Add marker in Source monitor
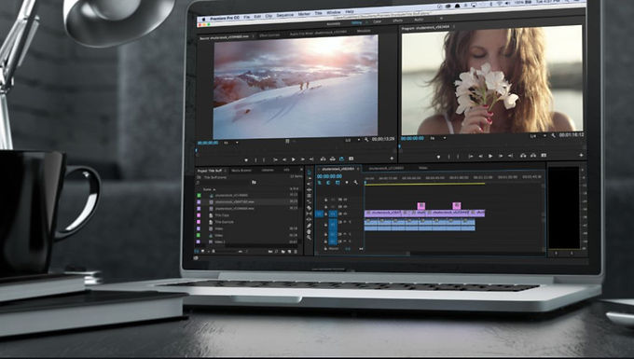Image resolution: width=634 pixels, height=359 pixels. tap(246, 159)
